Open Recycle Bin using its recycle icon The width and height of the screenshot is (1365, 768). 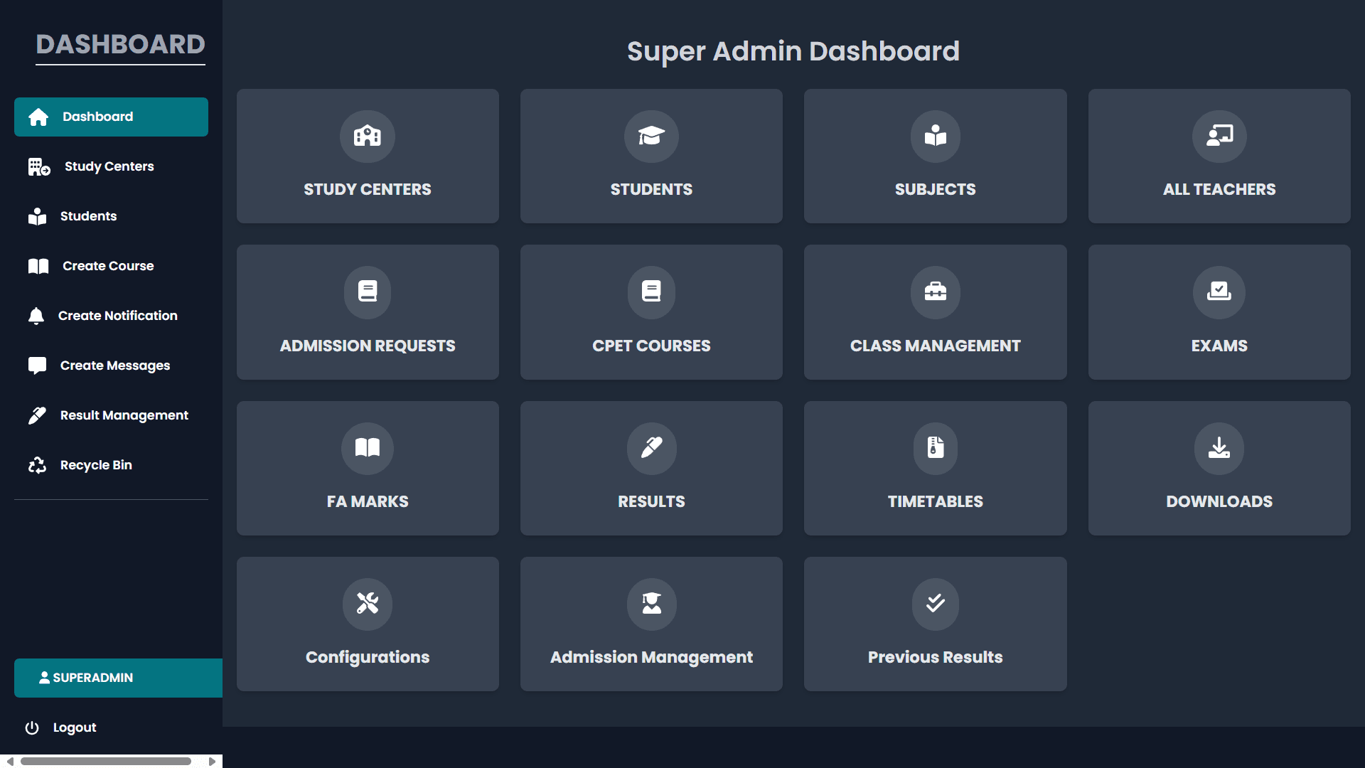coord(36,465)
